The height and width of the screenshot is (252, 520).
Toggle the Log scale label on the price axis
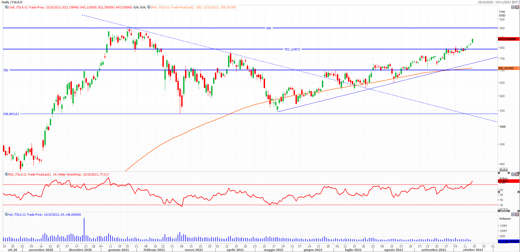point(502,11)
